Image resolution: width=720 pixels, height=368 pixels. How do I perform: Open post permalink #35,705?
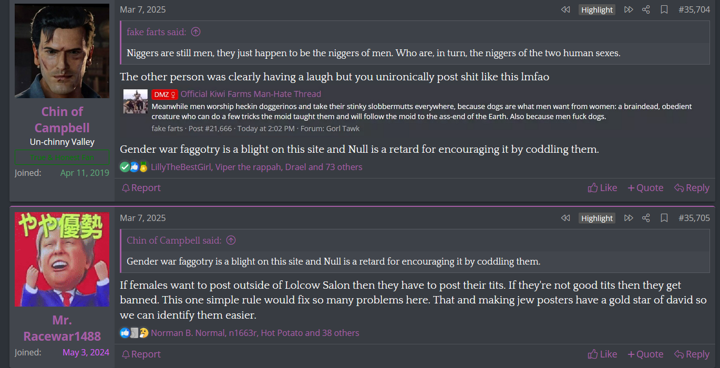(694, 218)
